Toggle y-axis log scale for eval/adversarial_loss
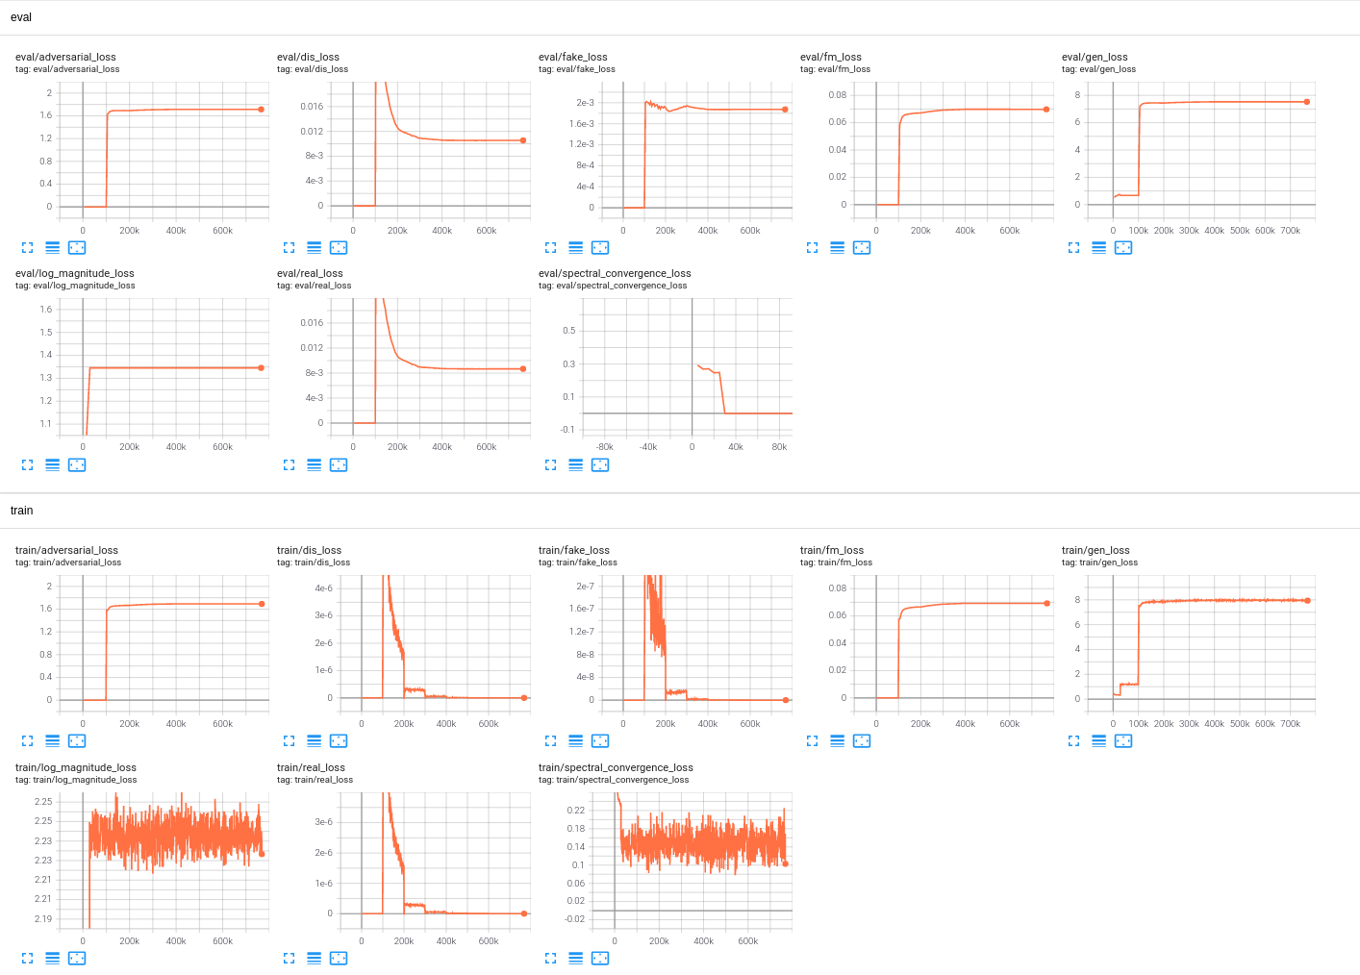The width and height of the screenshot is (1360, 975). pos(52,248)
